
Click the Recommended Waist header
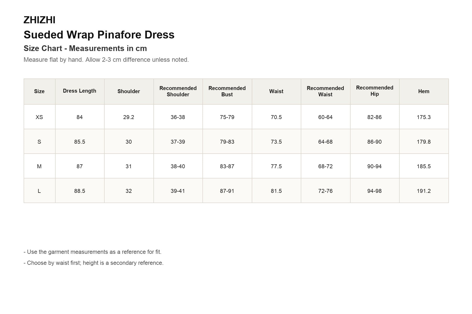325,91
